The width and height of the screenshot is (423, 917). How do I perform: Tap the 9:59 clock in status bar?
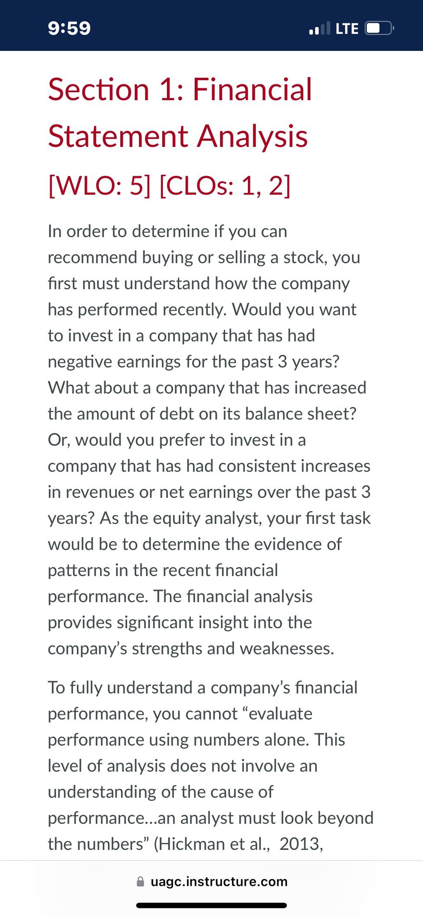tap(69, 28)
